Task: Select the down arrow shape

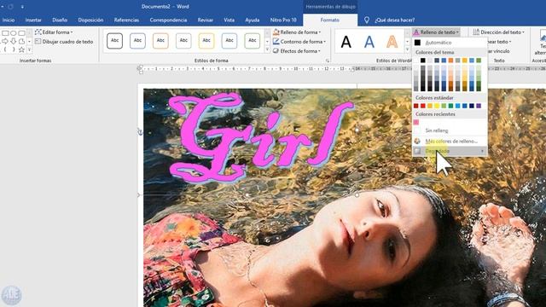Action: (14, 42)
